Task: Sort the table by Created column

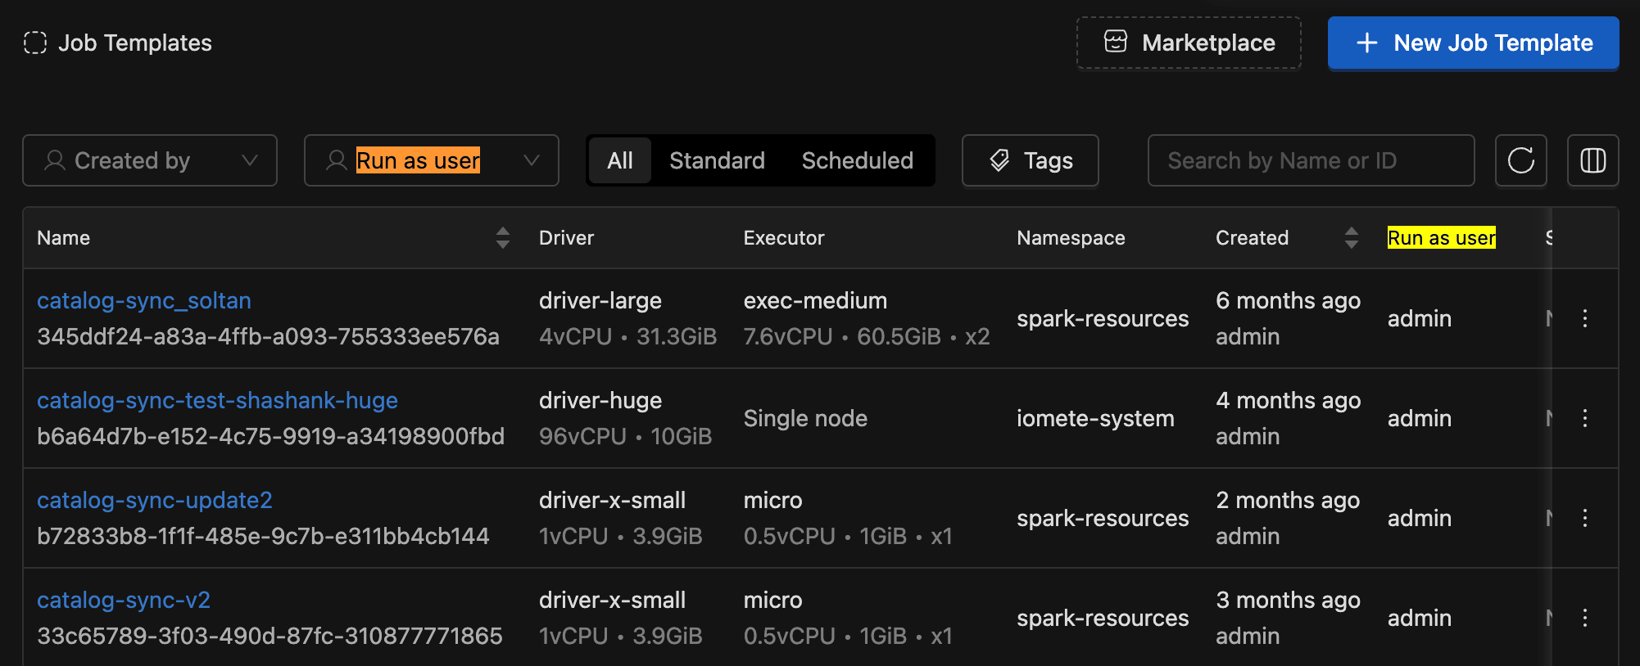Action: [1351, 238]
